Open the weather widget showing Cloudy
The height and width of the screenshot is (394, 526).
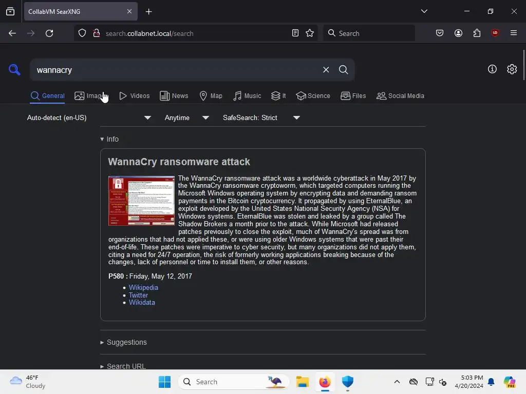pyautogui.click(x=28, y=382)
